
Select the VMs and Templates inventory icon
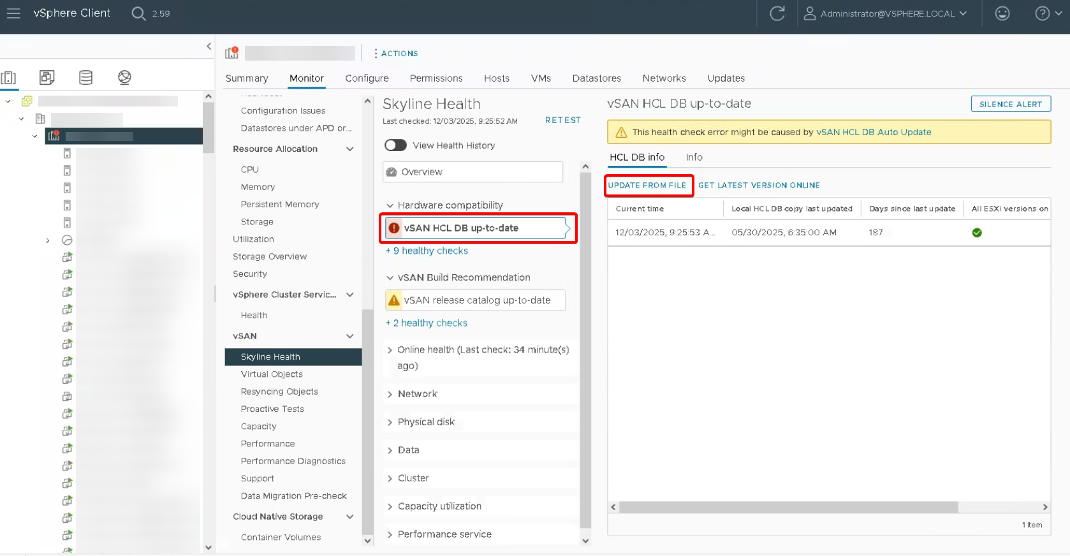47,78
